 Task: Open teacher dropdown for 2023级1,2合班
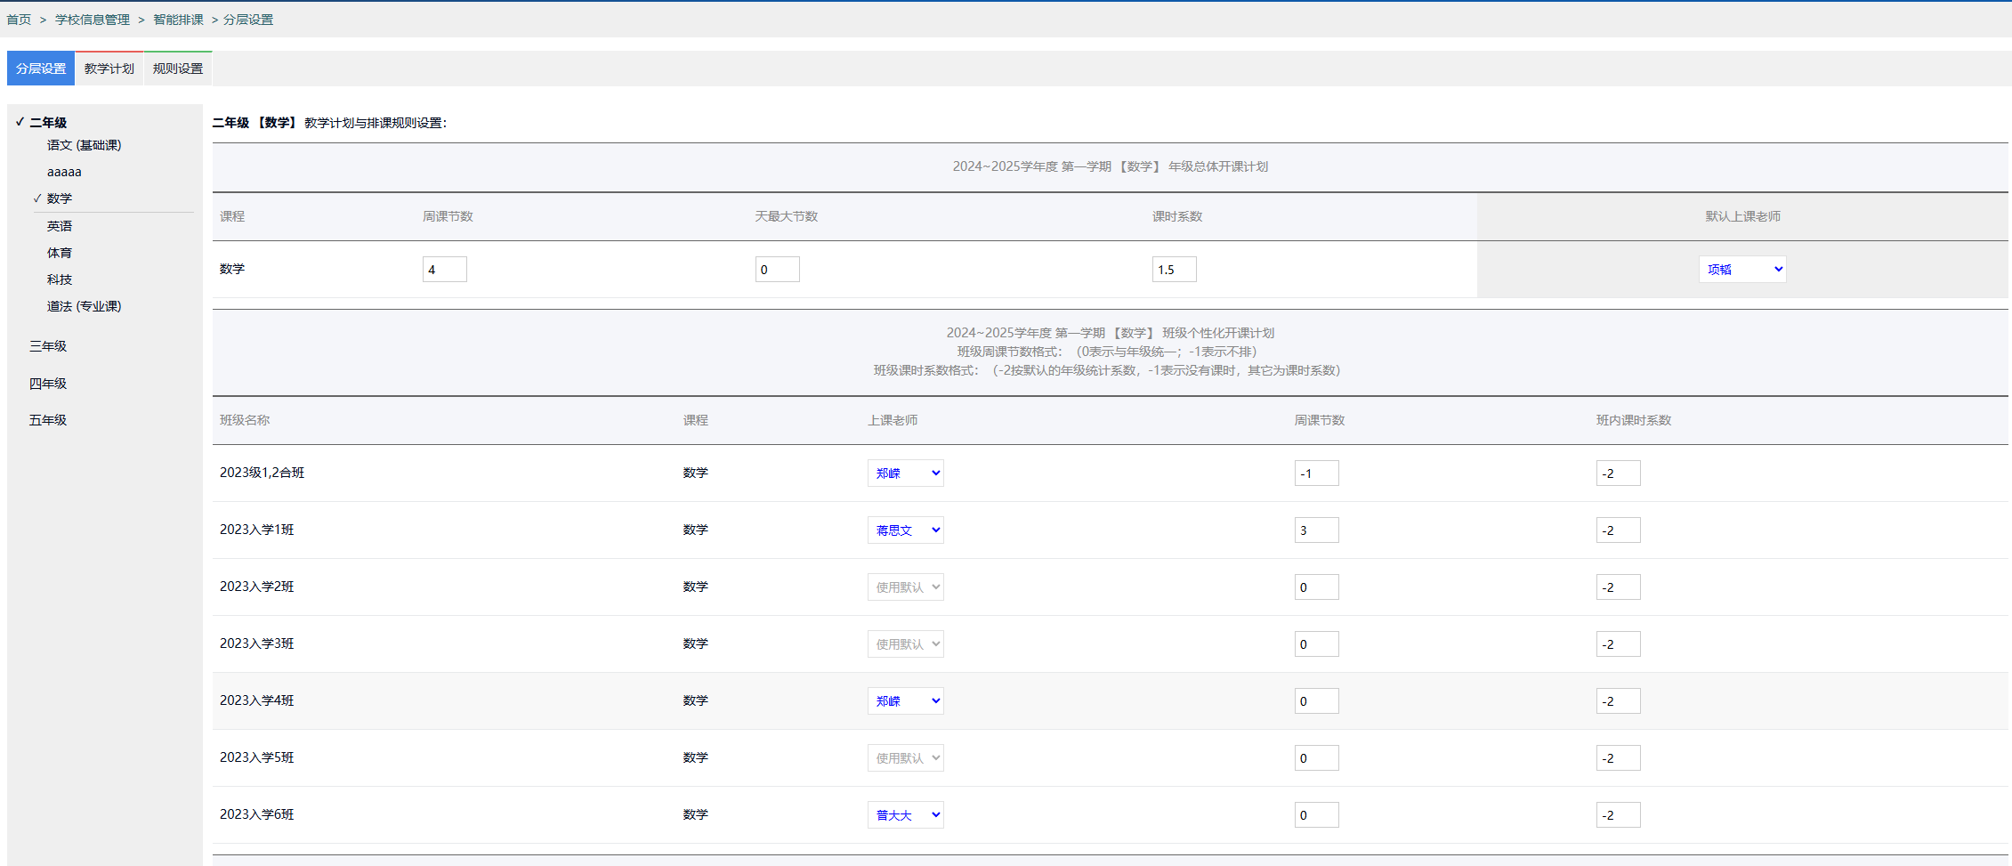905,473
